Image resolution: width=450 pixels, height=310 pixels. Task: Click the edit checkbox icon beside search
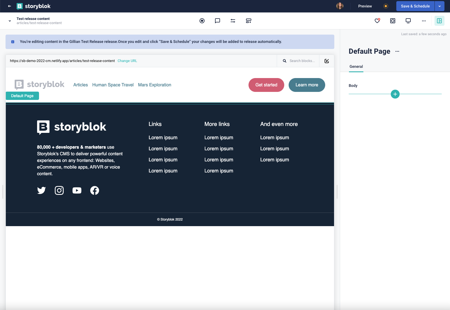[x=327, y=61]
